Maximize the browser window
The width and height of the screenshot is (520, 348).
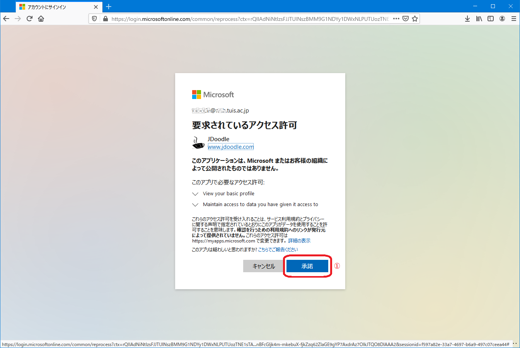coord(493,6)
